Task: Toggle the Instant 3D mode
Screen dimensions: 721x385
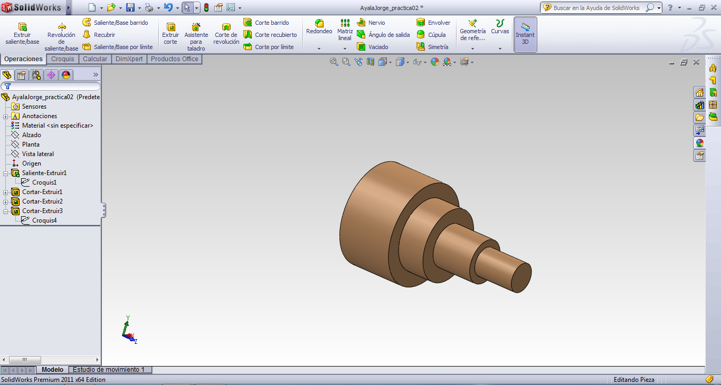Action: [x=525, y=34]
